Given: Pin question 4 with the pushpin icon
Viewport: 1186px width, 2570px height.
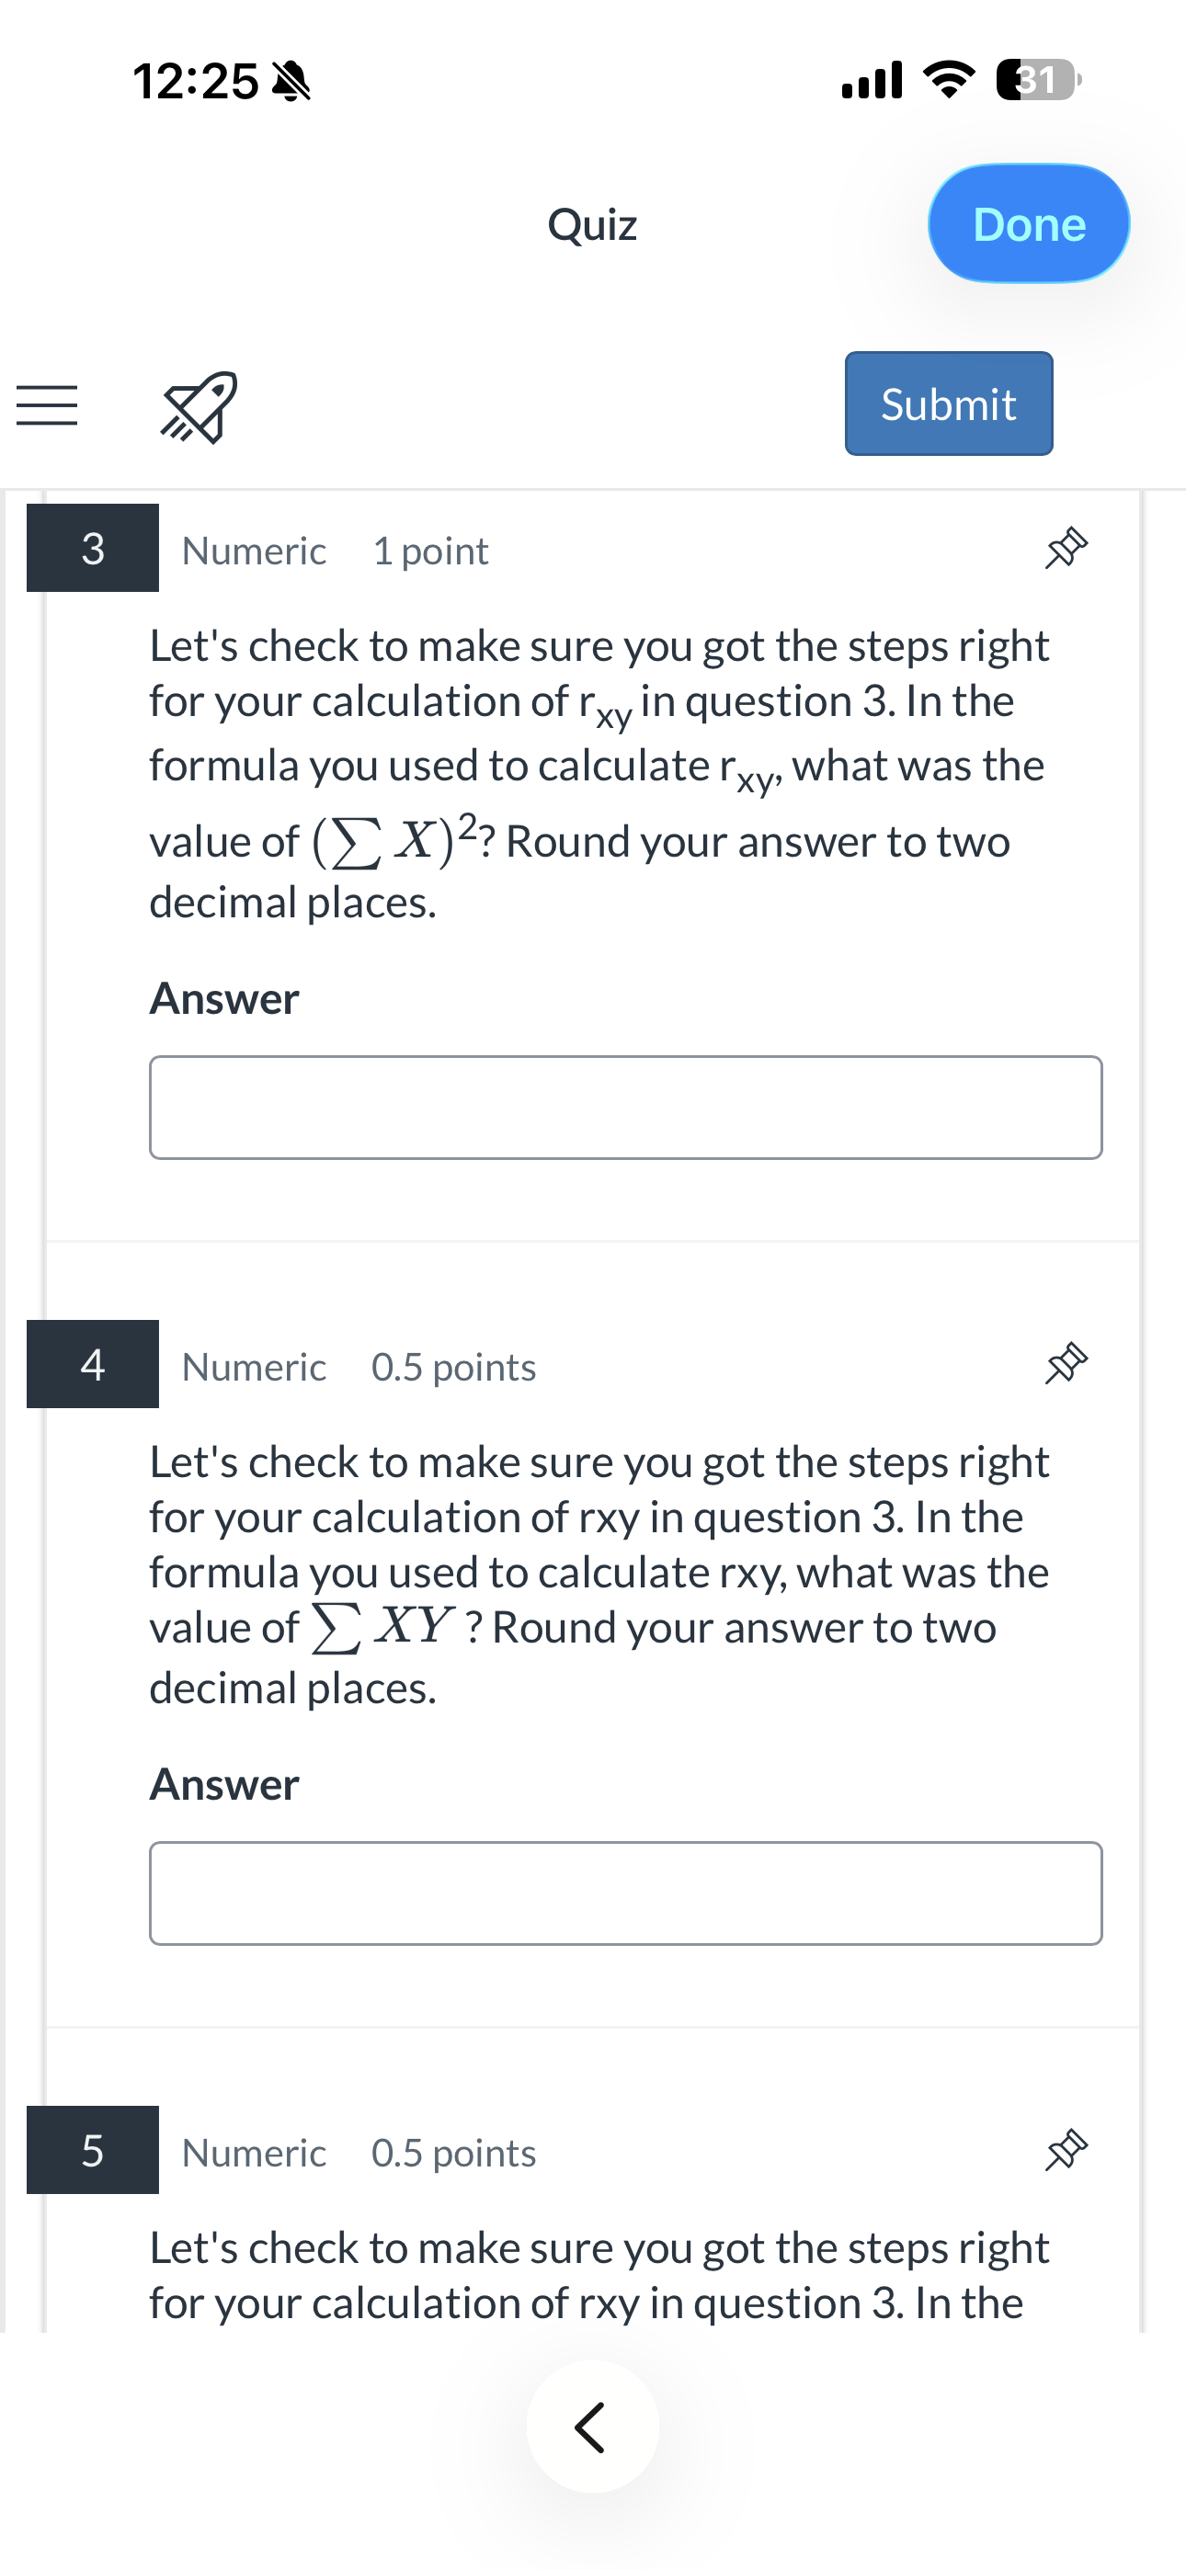Looking at the screenshot, I should click(1066, 1364).
